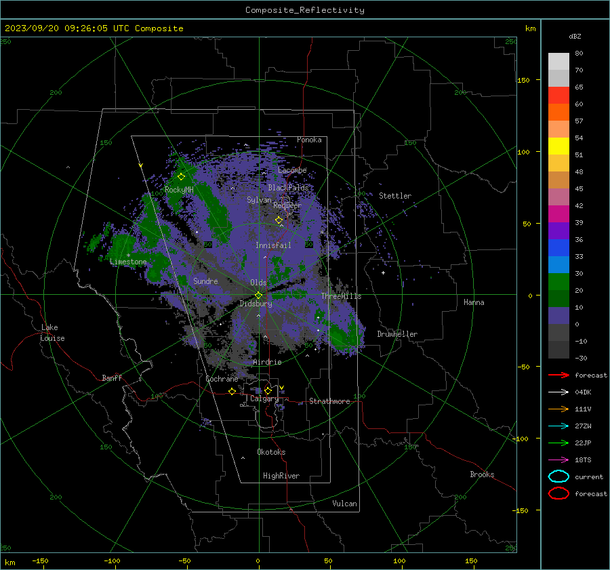Click the 18TS legend label
Screen dimensions: 610x570
point(583,460)
